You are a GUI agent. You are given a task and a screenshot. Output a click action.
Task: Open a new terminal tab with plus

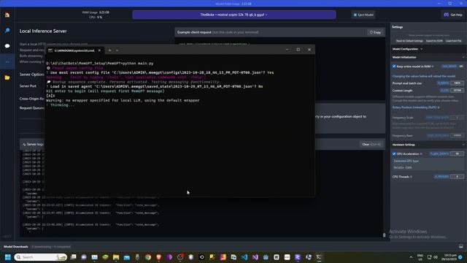109,50
